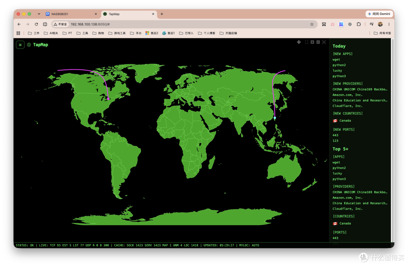Open the 售后1 bookmark

click(168, 33)
